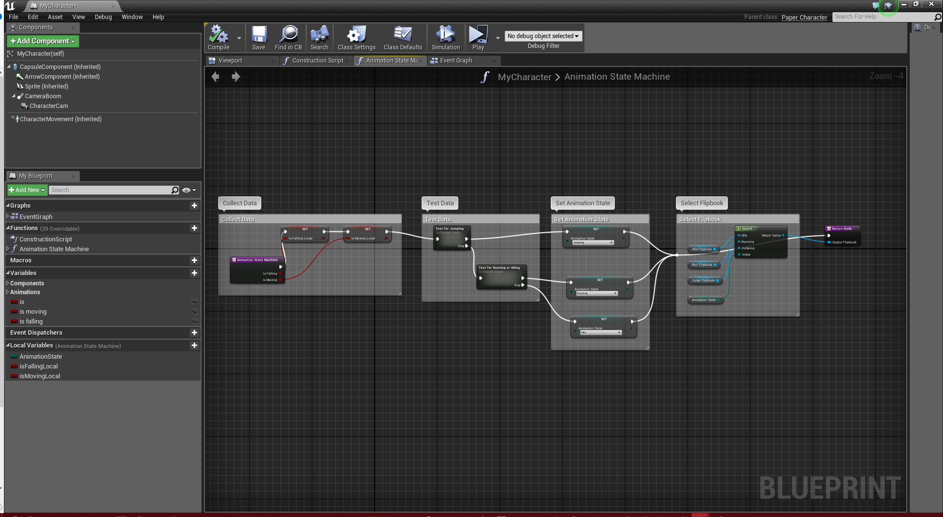The image size is (943, 517).
Task: Toggle visibility eye of 'is' variable
Action: 195,302
